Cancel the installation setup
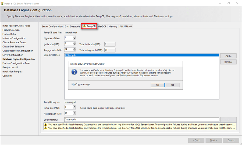242x145 pixels. (231, 140)
